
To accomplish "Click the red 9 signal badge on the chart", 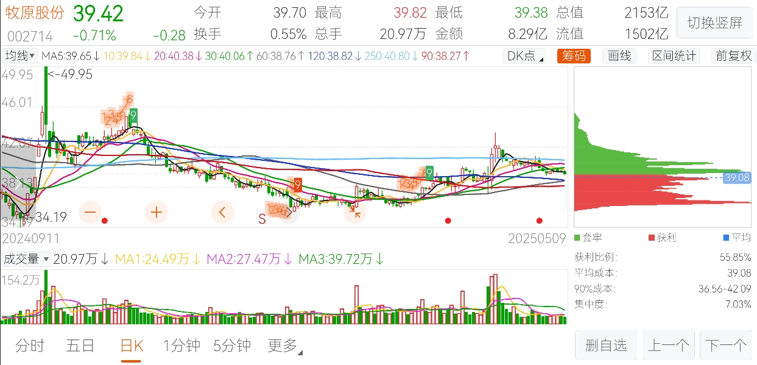I will click(x=298, y=185).
